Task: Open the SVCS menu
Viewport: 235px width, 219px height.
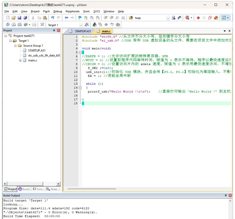Action: [97, 11]
